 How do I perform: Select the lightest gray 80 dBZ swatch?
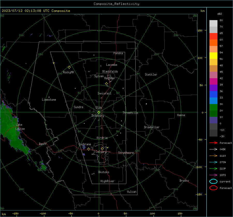pyautogui.click(x=213, y=23)
